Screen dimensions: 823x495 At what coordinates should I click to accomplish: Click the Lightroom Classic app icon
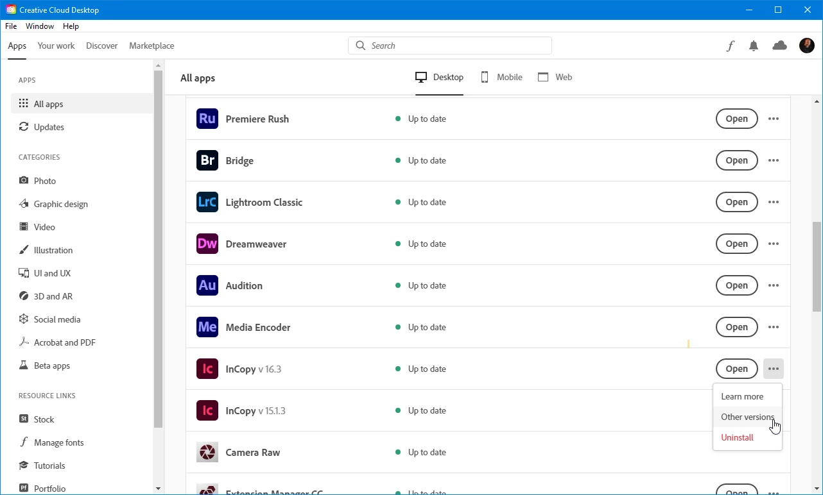coord(207,202)
